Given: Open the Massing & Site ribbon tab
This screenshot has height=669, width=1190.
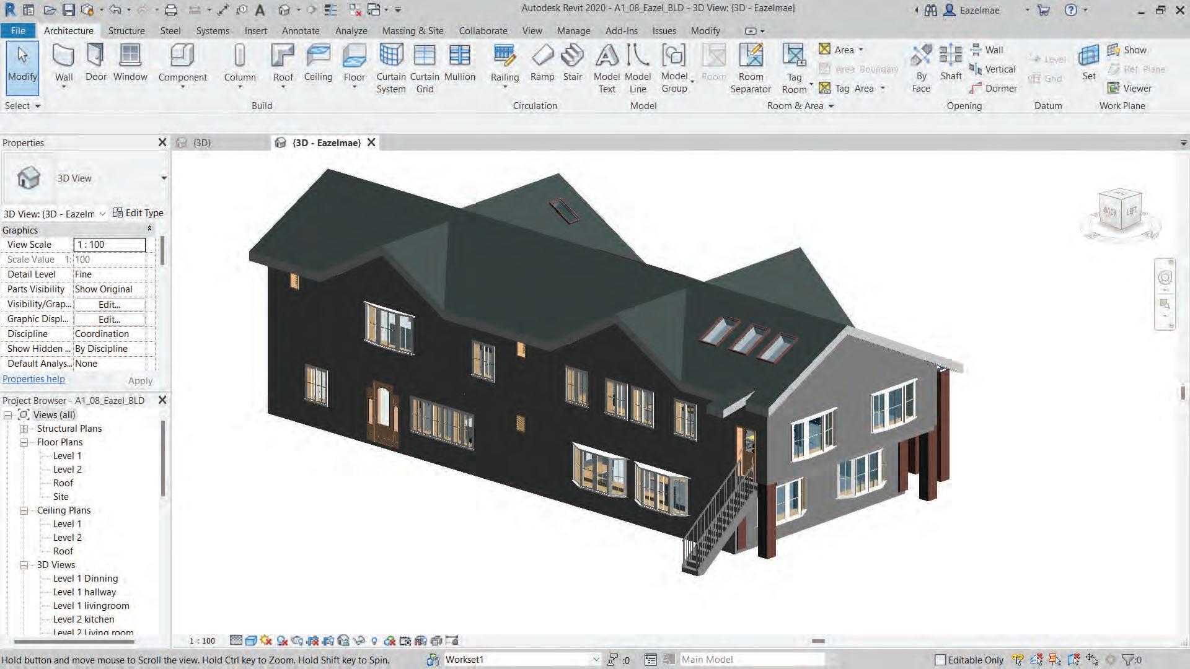Looking at the screenshot, I should pyautogui.click(x=412, y=30).
